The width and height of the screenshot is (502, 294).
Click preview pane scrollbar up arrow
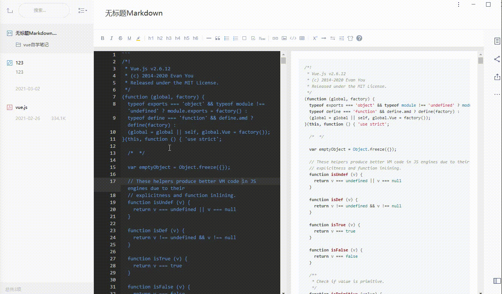pyautogui.click(x=480, y=54)
